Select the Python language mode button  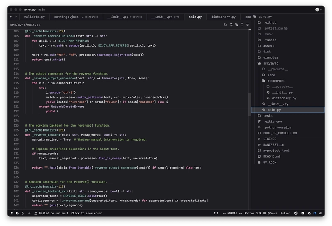pos(285,213)
